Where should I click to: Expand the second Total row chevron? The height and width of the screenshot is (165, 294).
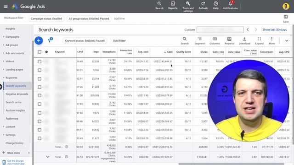48,157
